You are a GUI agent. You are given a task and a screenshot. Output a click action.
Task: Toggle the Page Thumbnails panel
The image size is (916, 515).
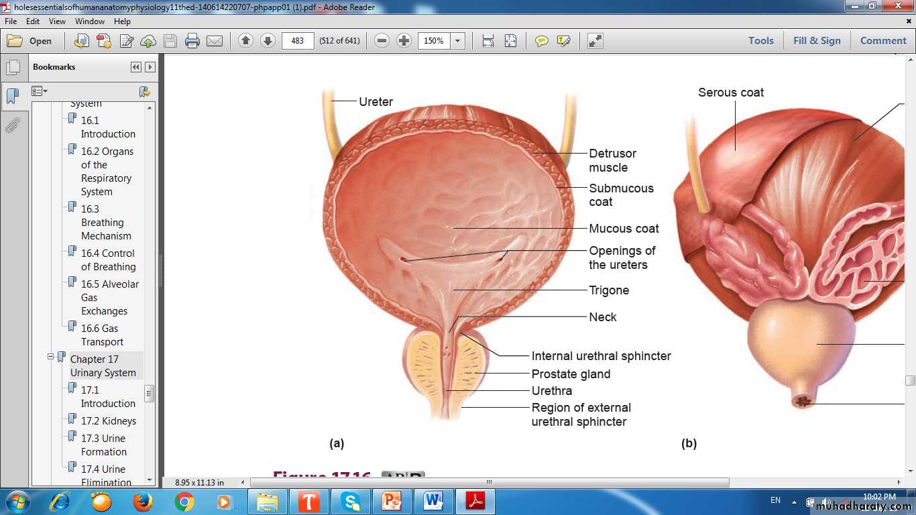[13, 68]
